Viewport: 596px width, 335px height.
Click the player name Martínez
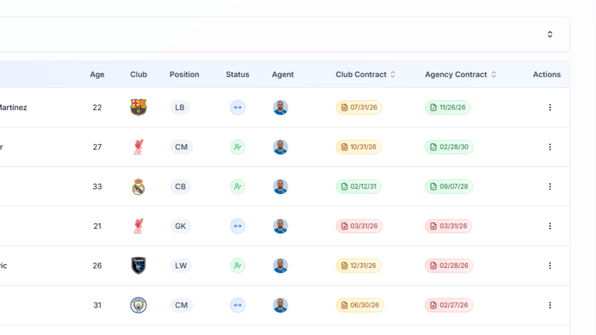(x=13, y=107)
